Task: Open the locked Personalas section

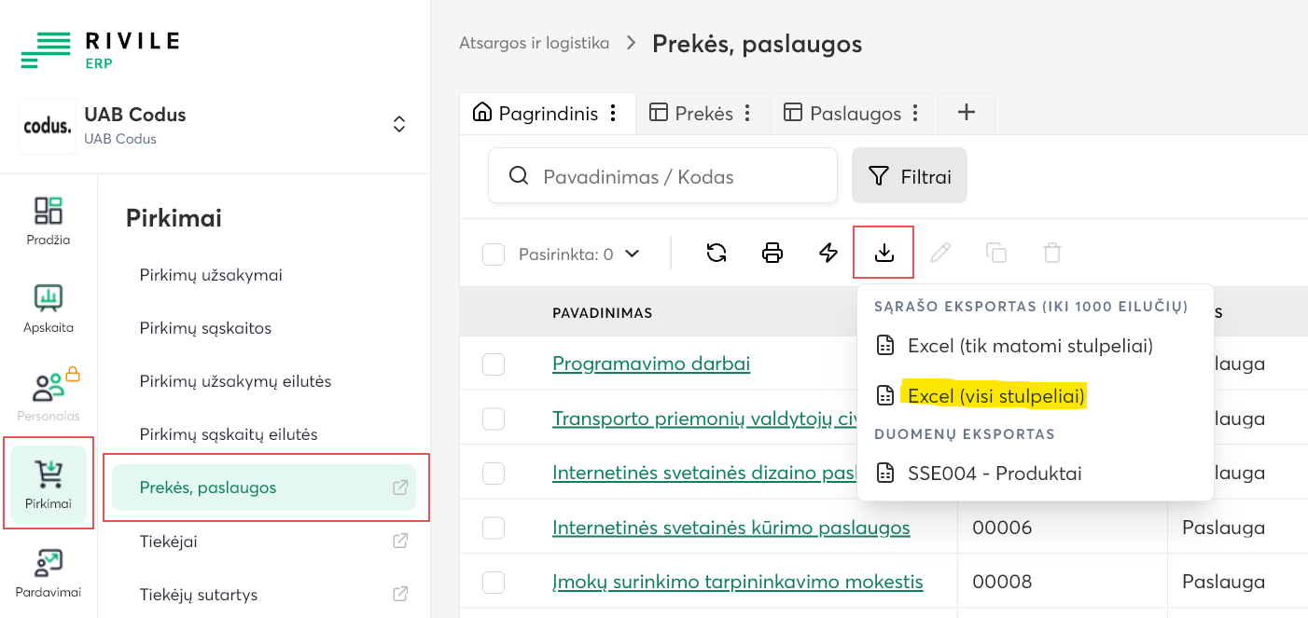Action: pos(49,396)
